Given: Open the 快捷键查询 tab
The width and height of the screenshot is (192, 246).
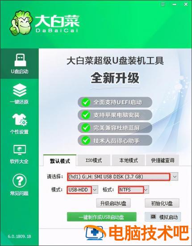Looking at the screenshot, I should click(x=163, y=160).
